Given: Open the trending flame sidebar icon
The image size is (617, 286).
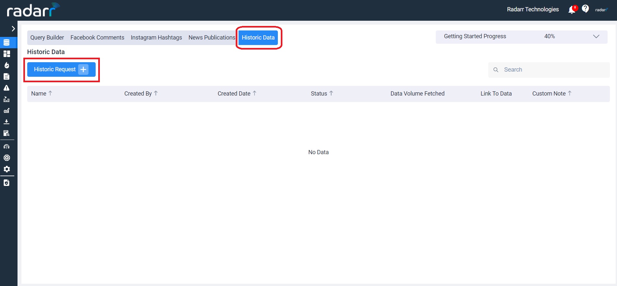Looking at the screenshot, I should coord(6,65).
